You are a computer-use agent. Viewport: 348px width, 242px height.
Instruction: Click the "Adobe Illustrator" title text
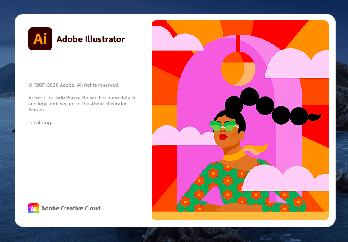(91, 39)
